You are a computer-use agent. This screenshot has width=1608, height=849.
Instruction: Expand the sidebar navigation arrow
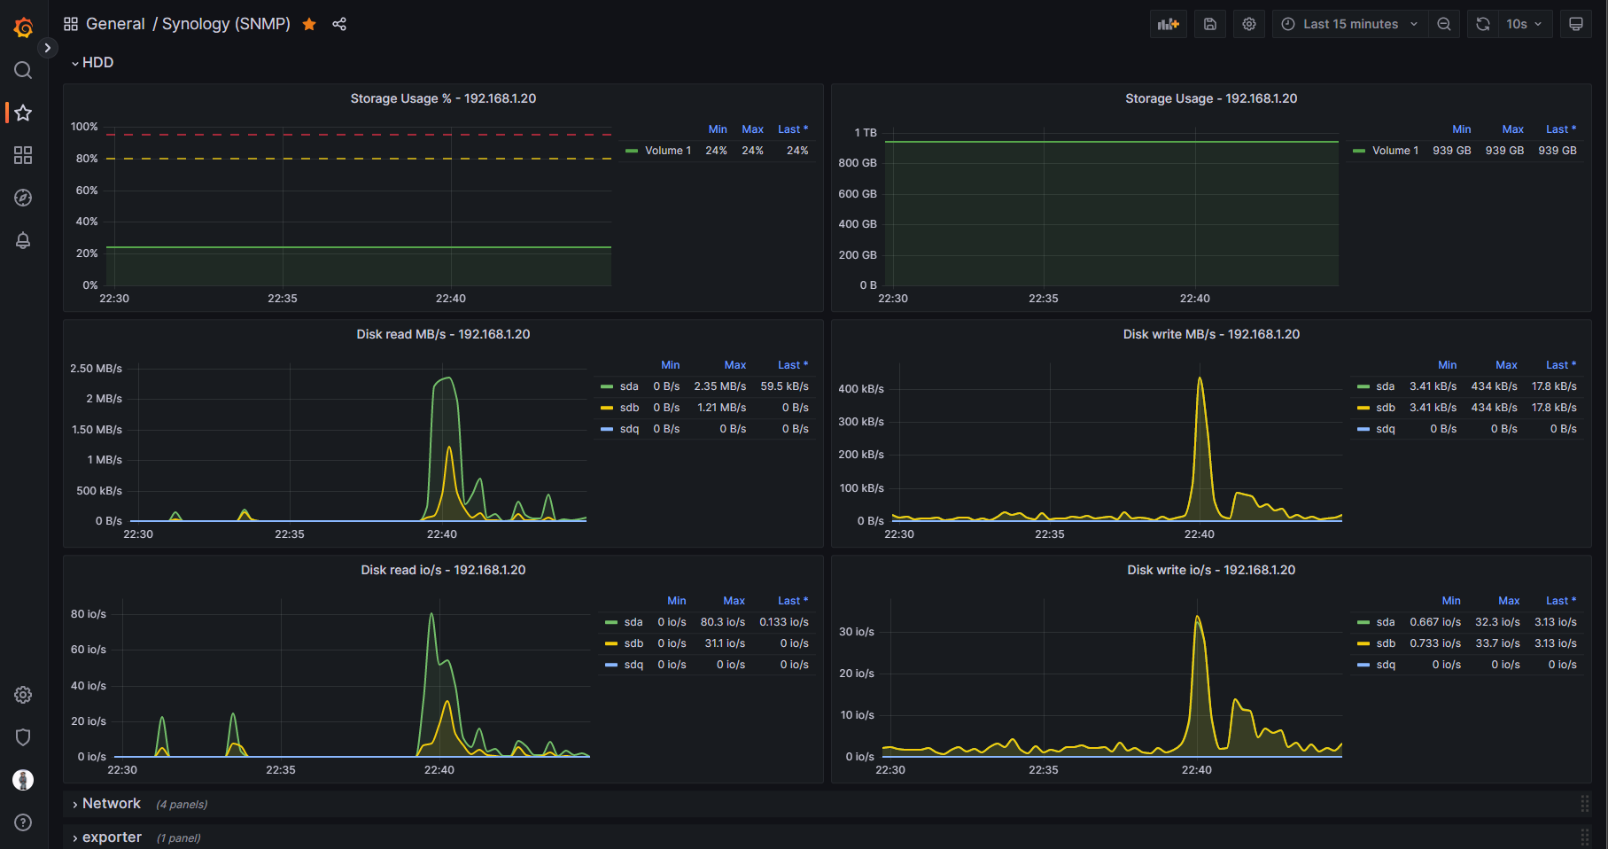coord(48,48)
